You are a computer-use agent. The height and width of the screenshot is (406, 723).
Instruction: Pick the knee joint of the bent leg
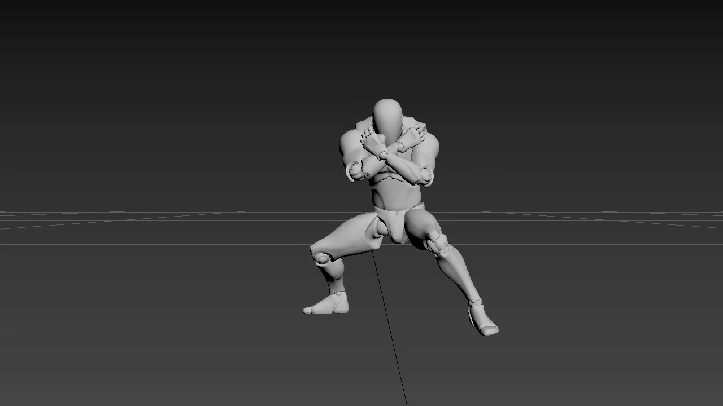(323, 258)
